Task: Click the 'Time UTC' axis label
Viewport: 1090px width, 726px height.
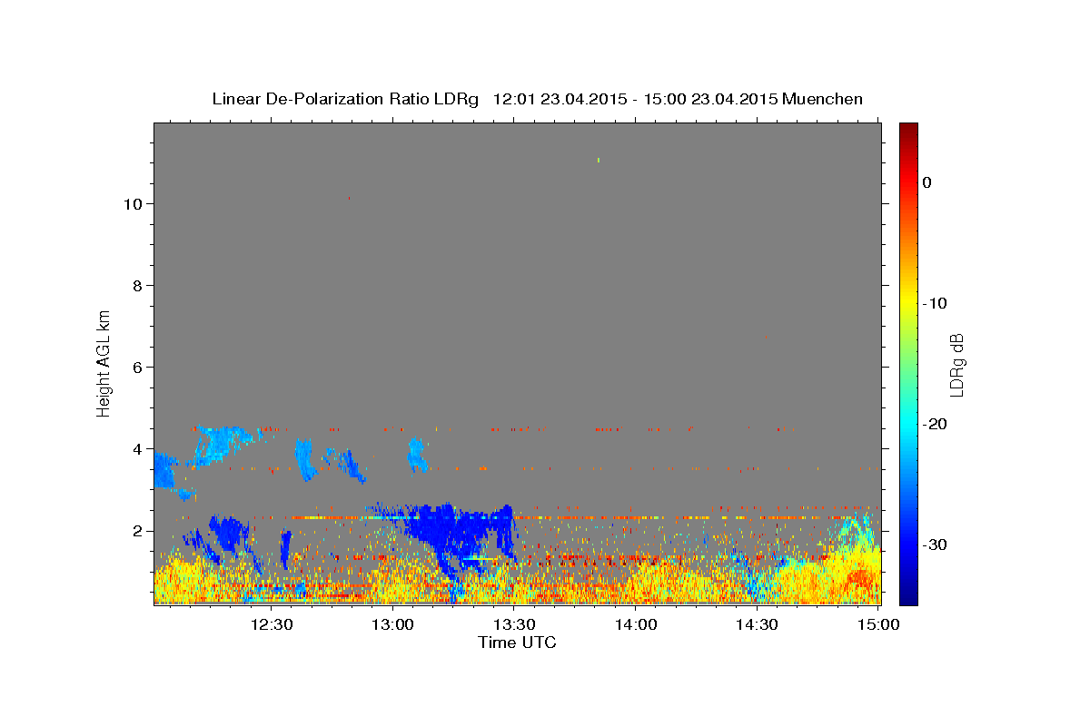Action: tap(517, 643)
